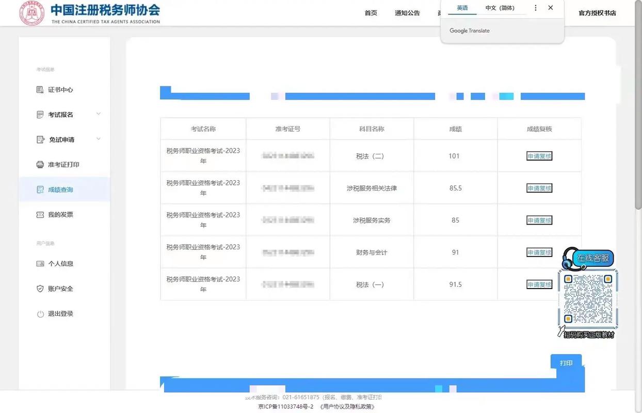Open the Google Translate options menu
This screenshot has height=413, width=642.
point(535,8)
